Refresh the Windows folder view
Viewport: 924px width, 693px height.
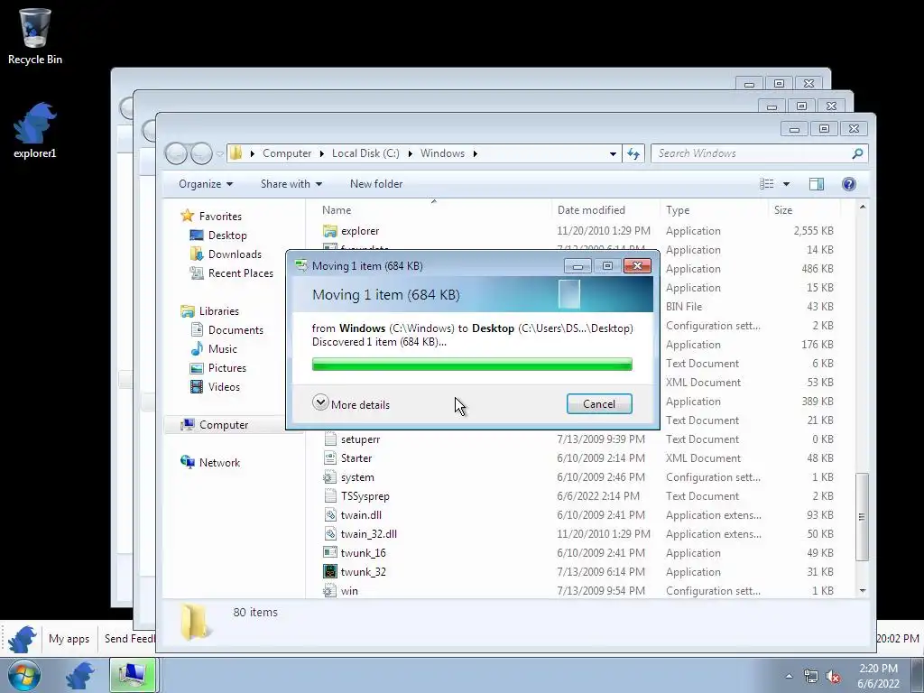pyautogui.click(x=633, y=153)
